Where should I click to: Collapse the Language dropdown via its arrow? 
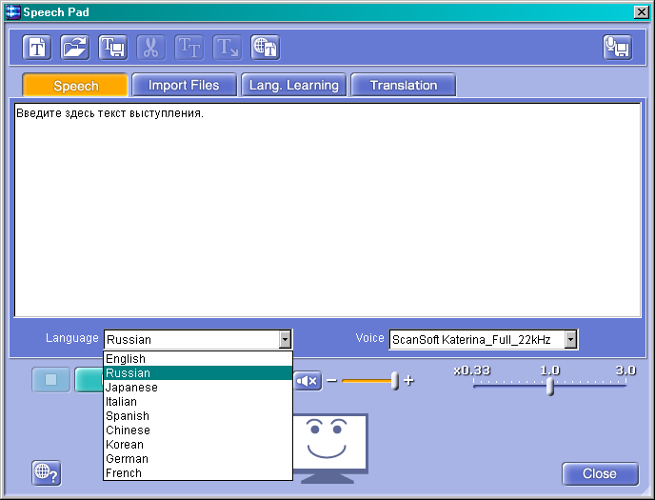pos(284,339)
